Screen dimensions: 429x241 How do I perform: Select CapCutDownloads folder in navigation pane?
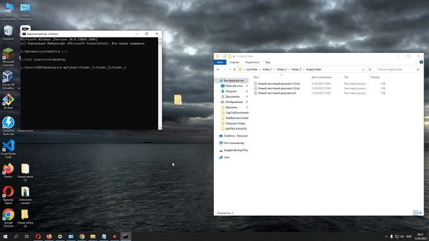click(x=235, y=112)
